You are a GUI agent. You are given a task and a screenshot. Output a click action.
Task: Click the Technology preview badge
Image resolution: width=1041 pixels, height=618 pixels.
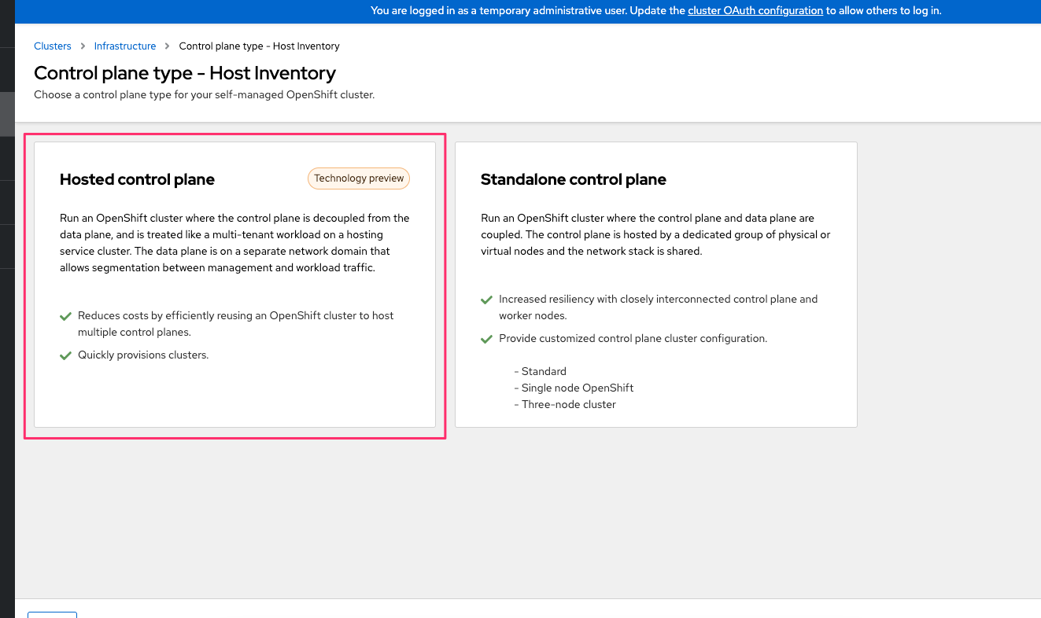tap(359, 178)
